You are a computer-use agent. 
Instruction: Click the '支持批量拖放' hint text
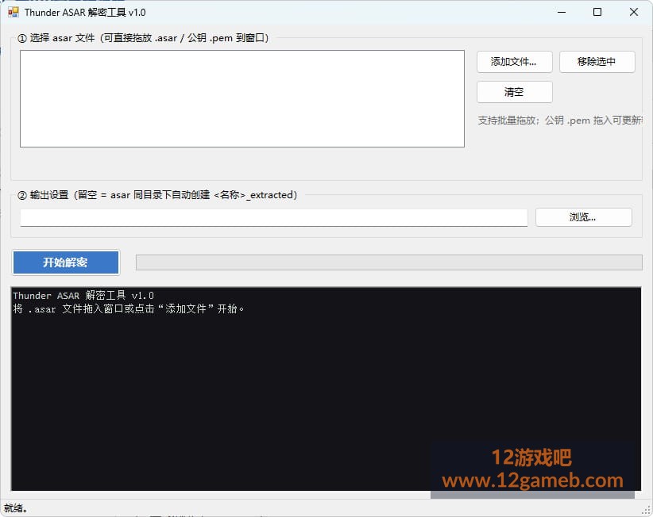560,121
